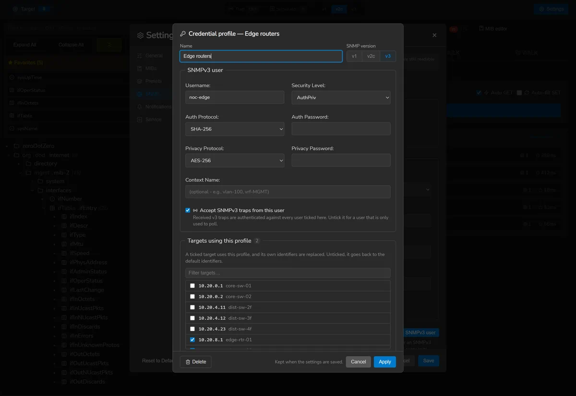Select SNMP version v1
Viewport: 576px width, 396px height.
[354, 56]
